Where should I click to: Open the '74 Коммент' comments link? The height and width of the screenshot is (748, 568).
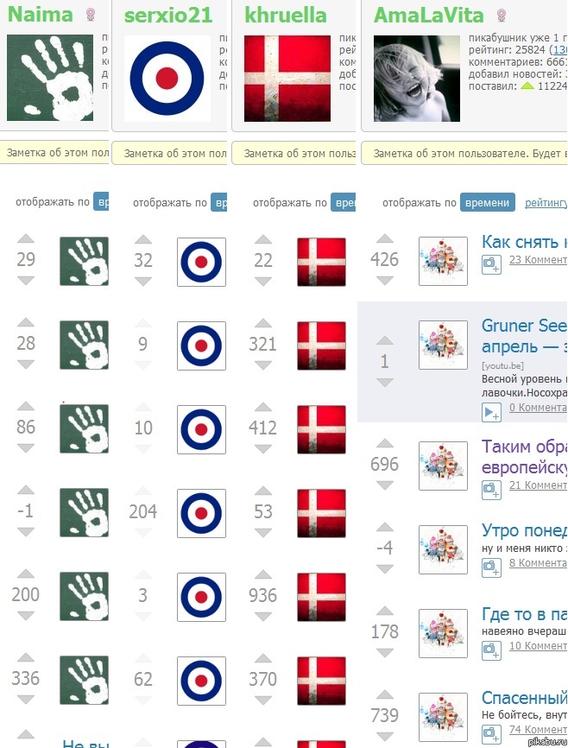(x=538, y=729)
